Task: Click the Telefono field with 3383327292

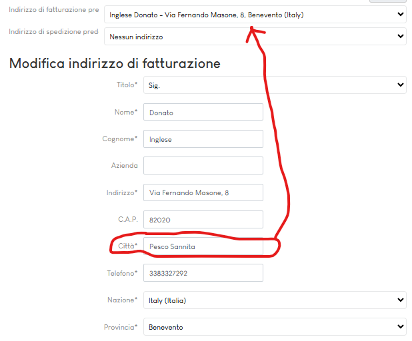Action: (203, 273)
